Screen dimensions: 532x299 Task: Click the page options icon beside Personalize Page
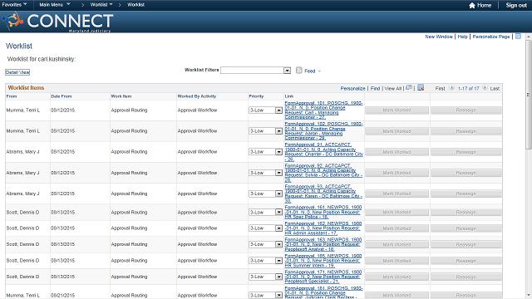click(x=518, y=37)
